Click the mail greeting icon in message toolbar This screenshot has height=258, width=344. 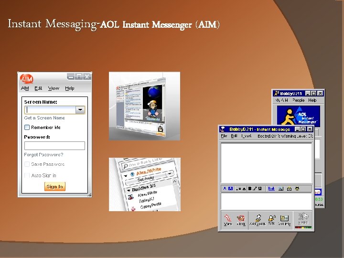pos(289,189)
